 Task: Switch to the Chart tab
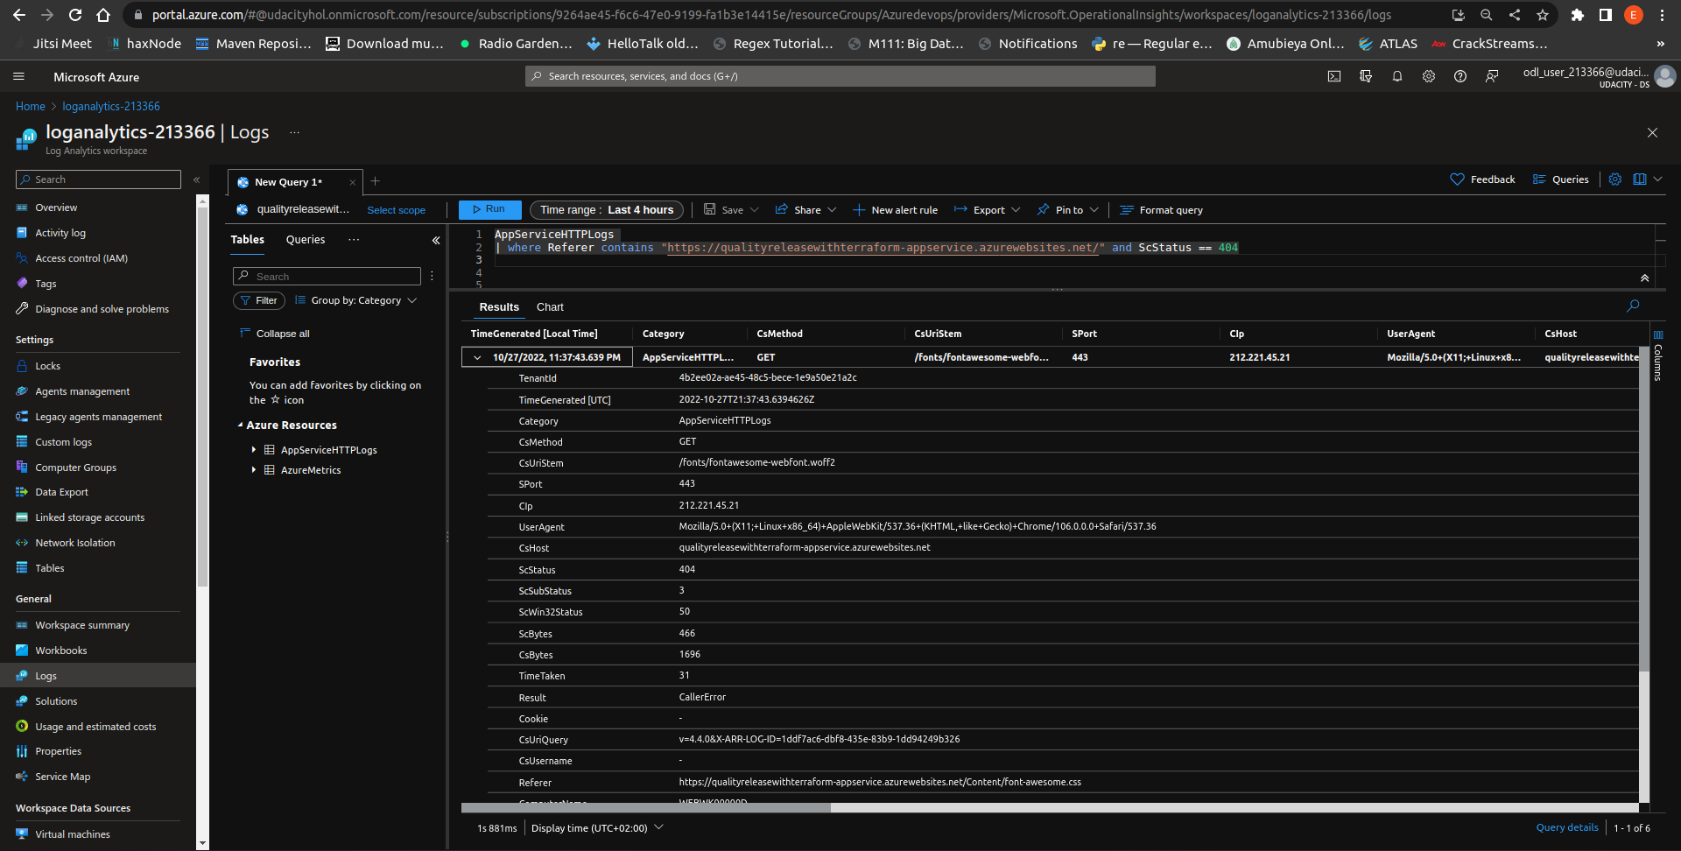pyautogui.click(x=550, y=307)
